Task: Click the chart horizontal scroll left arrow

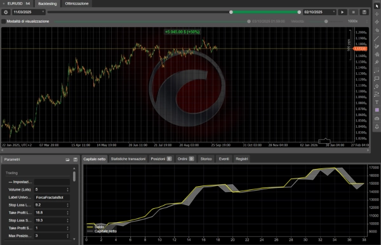Action: click(3, 150)
